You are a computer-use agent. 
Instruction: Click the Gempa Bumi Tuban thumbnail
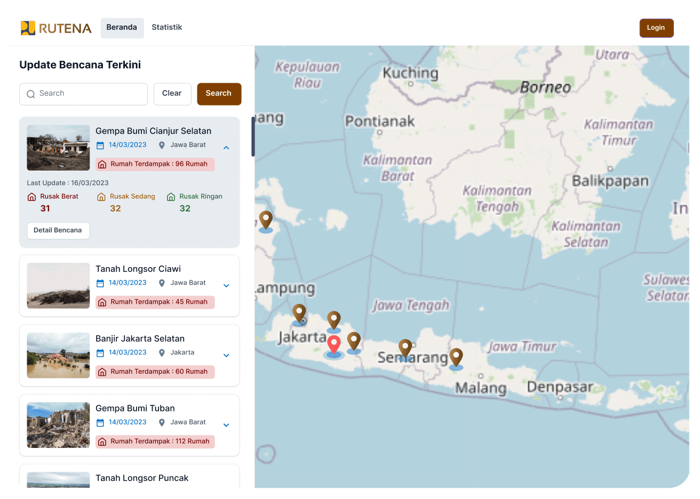(58, 425)
